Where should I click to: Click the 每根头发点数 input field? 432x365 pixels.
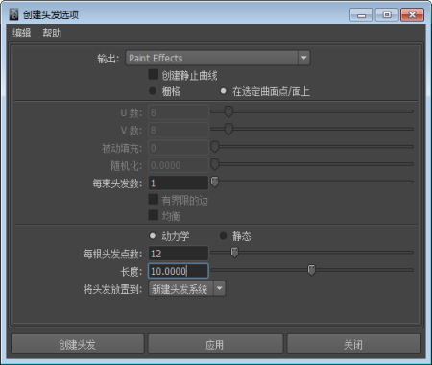click(179, 254)
